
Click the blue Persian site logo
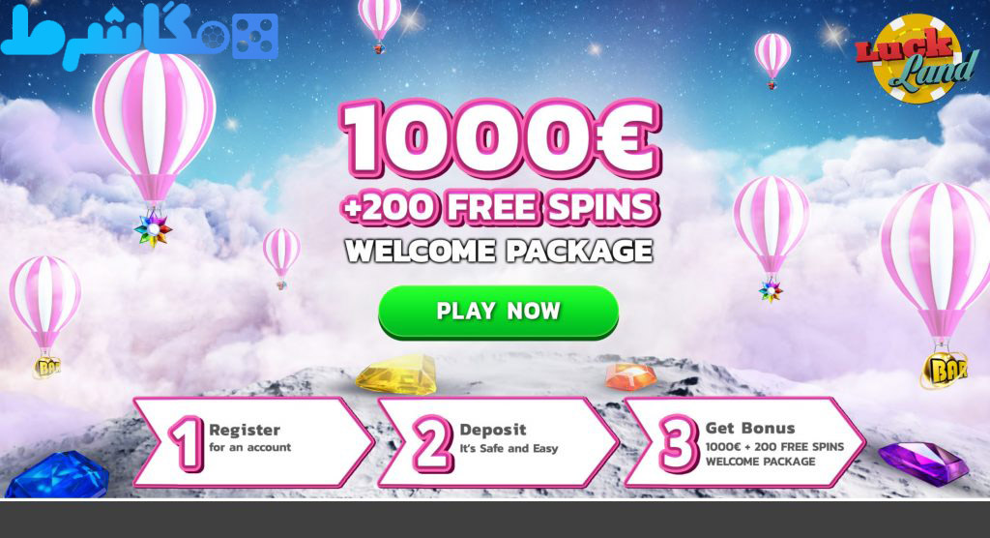[x=139, y=36]
